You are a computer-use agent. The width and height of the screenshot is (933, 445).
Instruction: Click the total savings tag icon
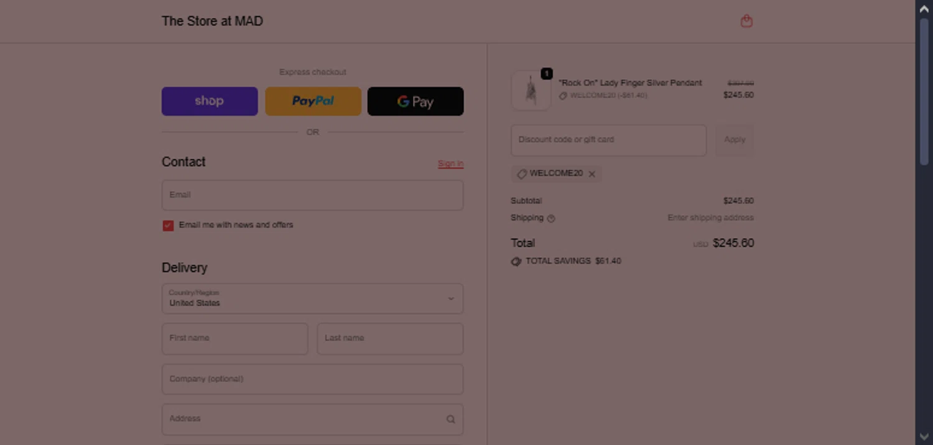516,262
